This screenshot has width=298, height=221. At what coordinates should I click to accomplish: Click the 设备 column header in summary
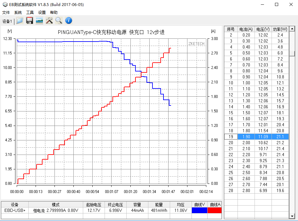click(x=15, y=205)
